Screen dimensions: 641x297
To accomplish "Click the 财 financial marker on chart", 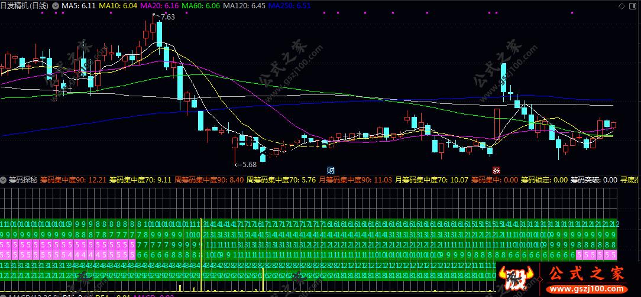I will pos(331,170).
